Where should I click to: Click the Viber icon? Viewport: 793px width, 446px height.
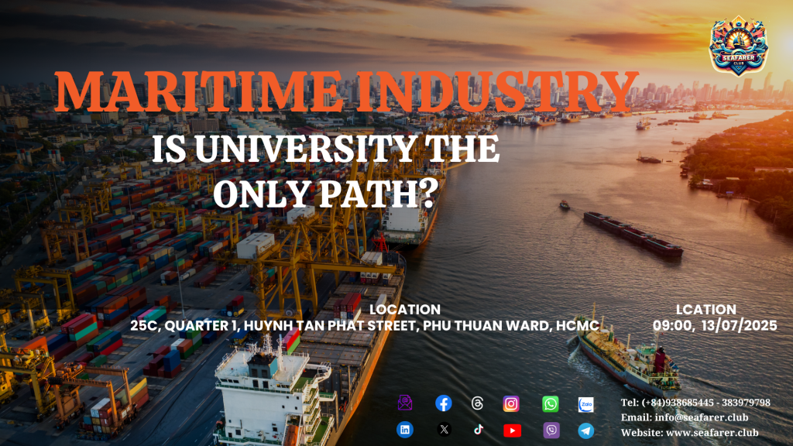point(551,431)
